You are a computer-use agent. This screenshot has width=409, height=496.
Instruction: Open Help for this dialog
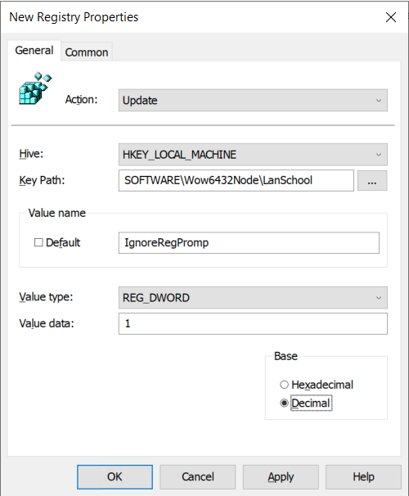363,476
